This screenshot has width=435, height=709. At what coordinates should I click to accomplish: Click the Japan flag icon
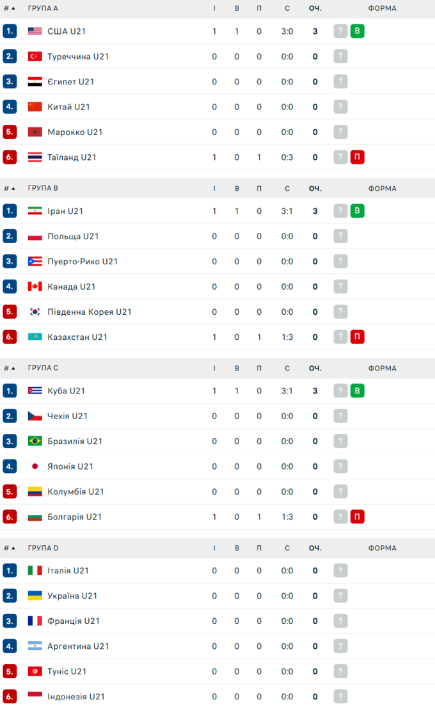pyautogui.click(x=35, y=466)
